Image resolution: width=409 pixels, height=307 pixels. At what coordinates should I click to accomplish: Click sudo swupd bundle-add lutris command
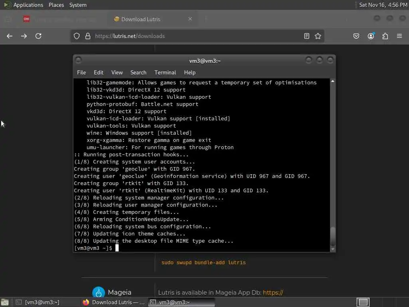(203, 262)
